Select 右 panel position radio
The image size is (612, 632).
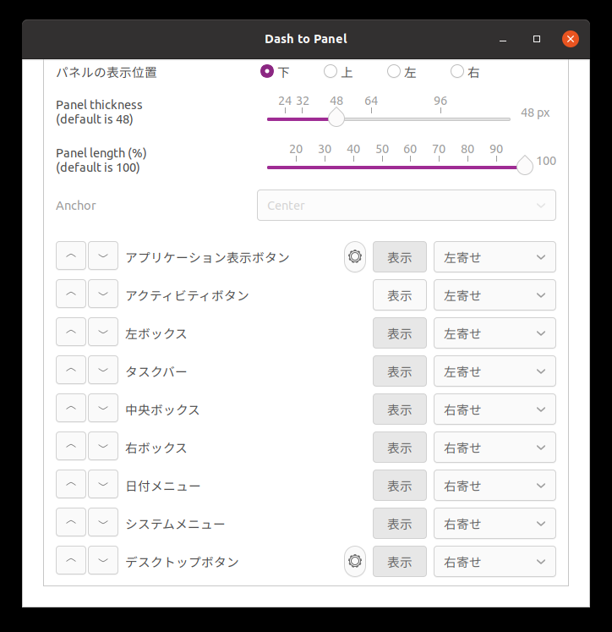coord(457,71)
